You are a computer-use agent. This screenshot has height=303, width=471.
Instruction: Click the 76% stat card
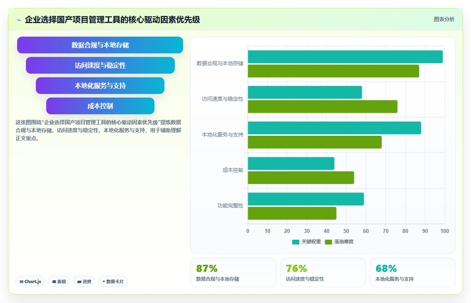click(x=323, y=272)
